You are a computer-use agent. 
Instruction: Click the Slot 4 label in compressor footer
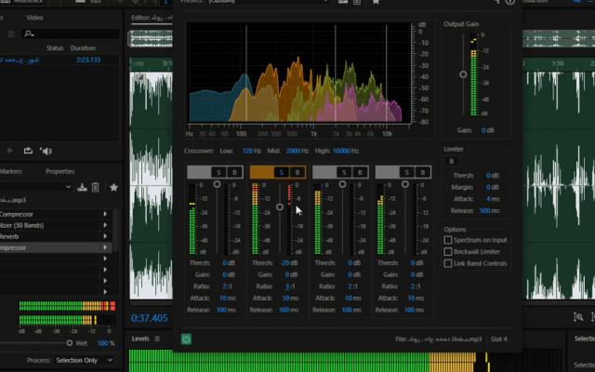[498, 339]
